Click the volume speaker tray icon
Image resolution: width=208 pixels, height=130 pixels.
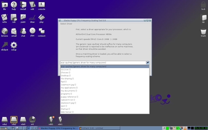point(164,128)
